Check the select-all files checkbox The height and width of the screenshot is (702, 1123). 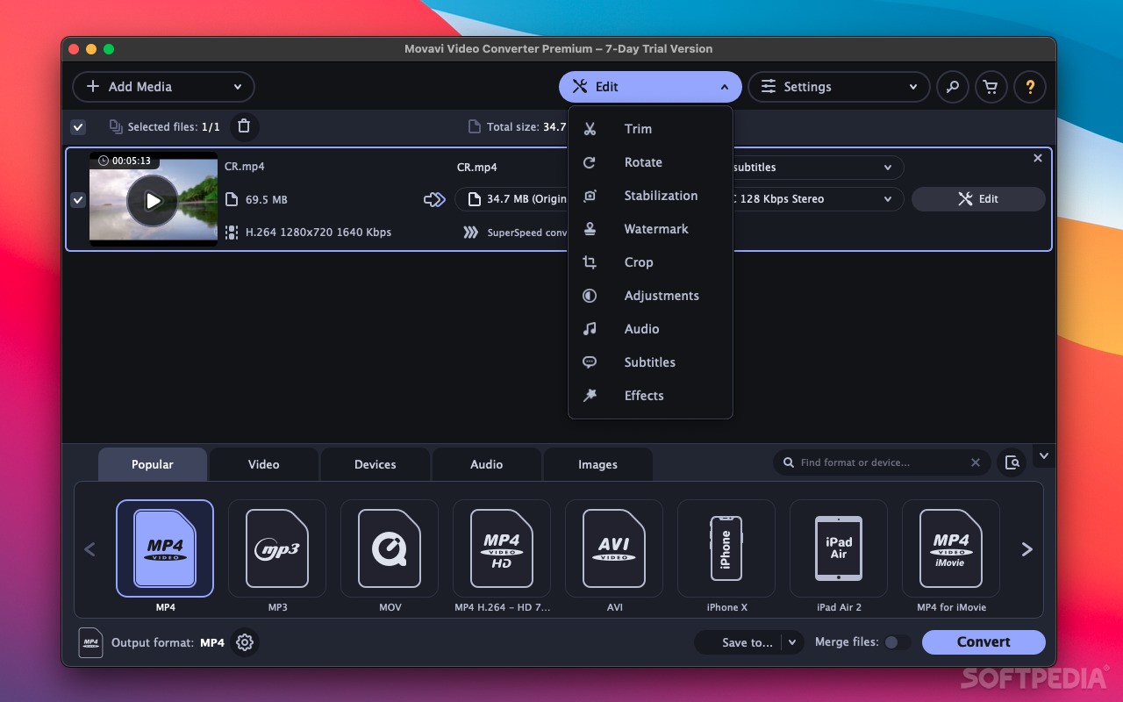(x=78, y=126)
